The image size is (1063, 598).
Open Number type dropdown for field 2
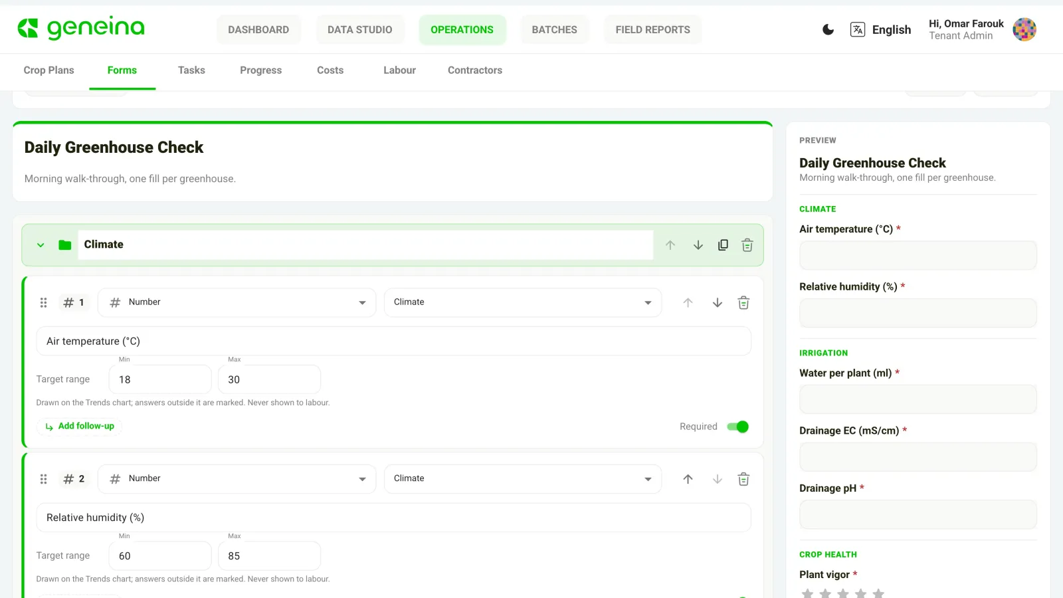tap(237, 479)
